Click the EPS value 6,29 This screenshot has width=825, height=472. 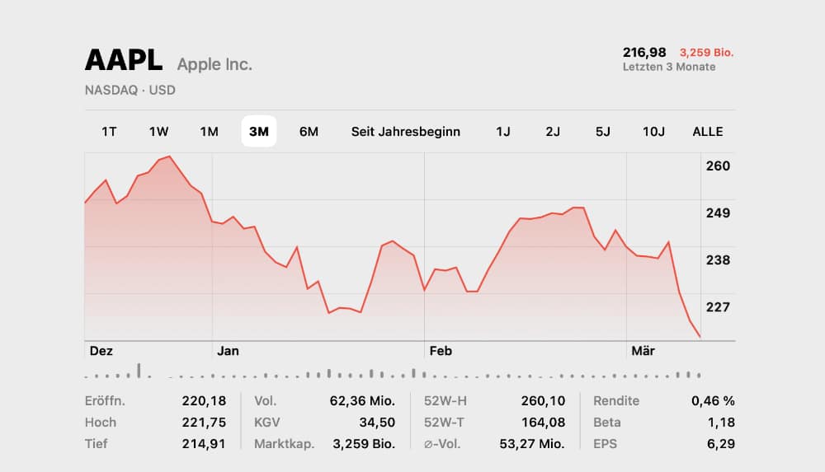pos(721,444)
